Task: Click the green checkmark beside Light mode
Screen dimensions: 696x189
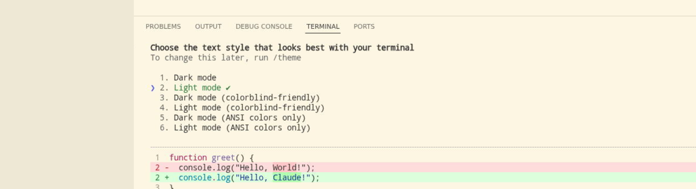Action: tap(228, 88)
